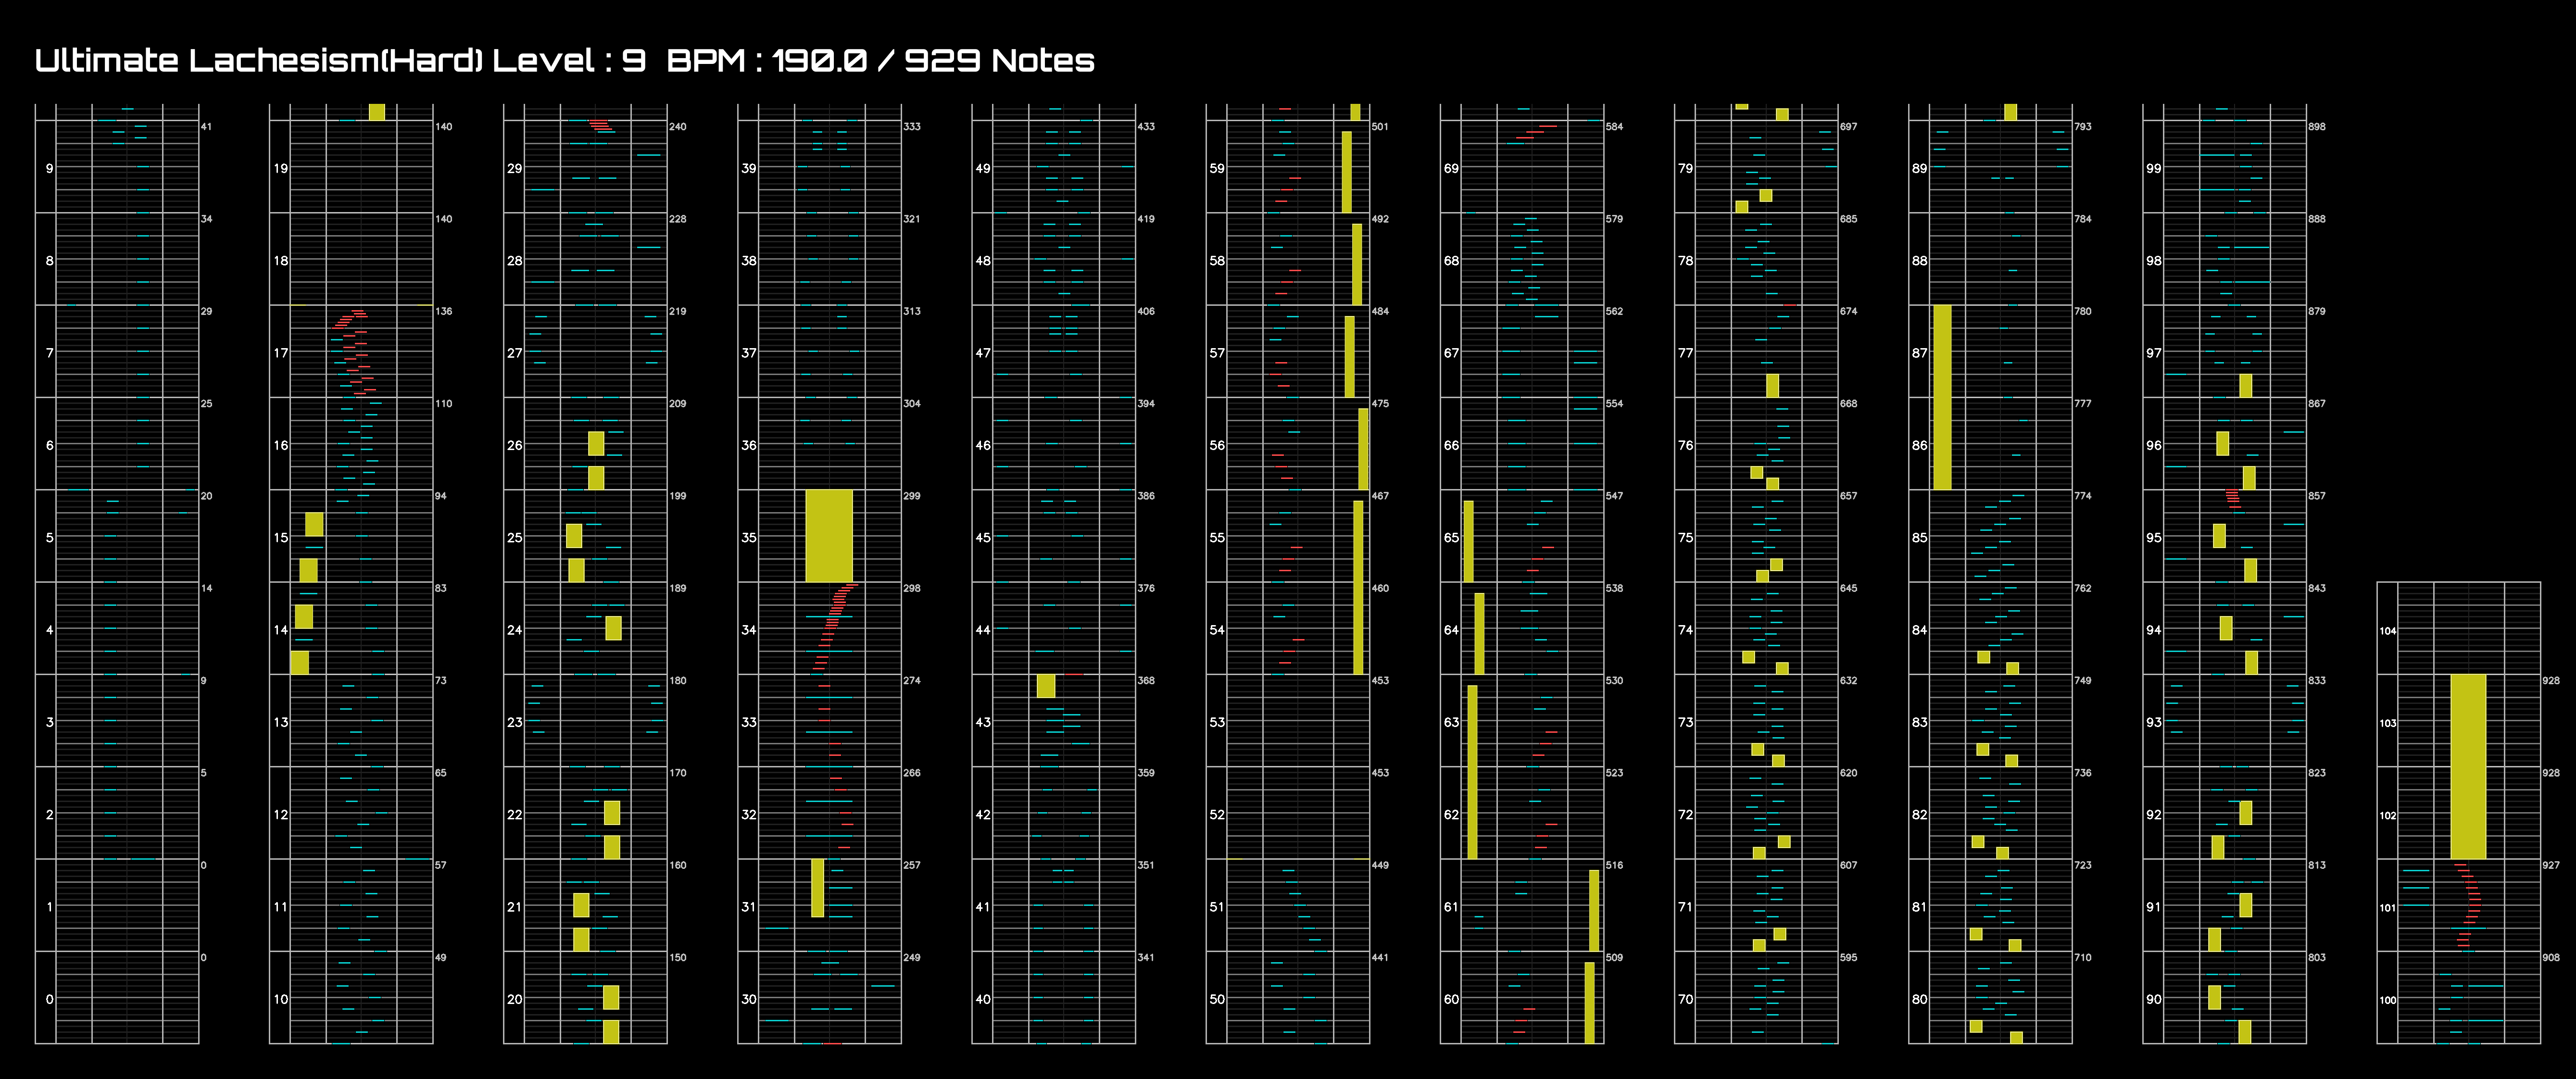The image size is (2576, 1079).
Task: Click the note count "898"
Action: pyautogui.click(x=2316, y=127)
